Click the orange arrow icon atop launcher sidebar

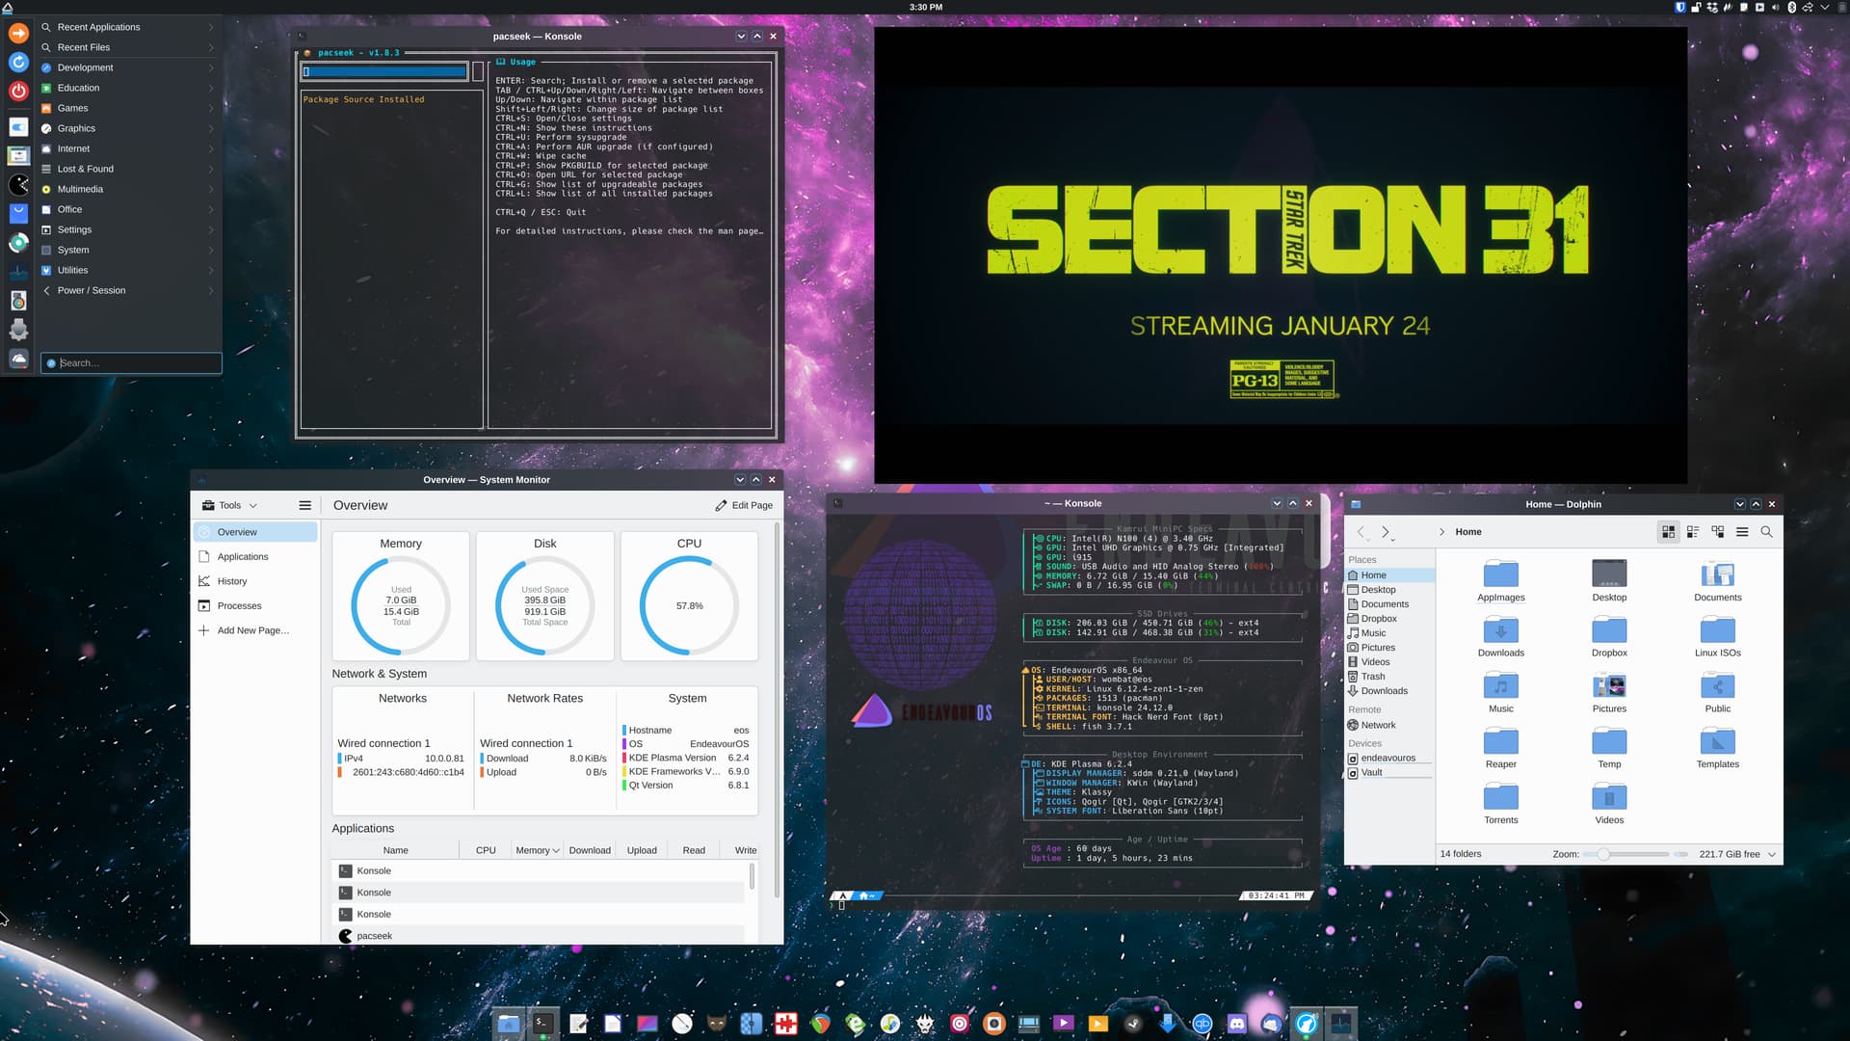point(18,33)
